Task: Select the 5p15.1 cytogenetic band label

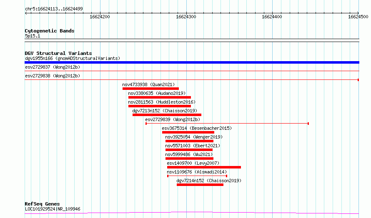Action: pos(33,36)
